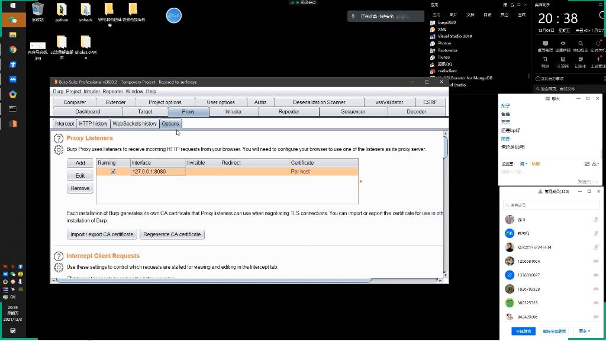Open the send-button dropdown arrow in chat
The width and height of the screenshot is (606, 341).
click(x=598, y=181)
